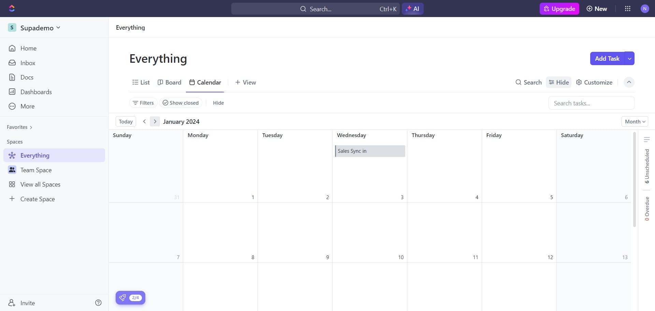Screen dimensions: 655x311
Task: Open the AI assistant button
Action: point(412,9)
